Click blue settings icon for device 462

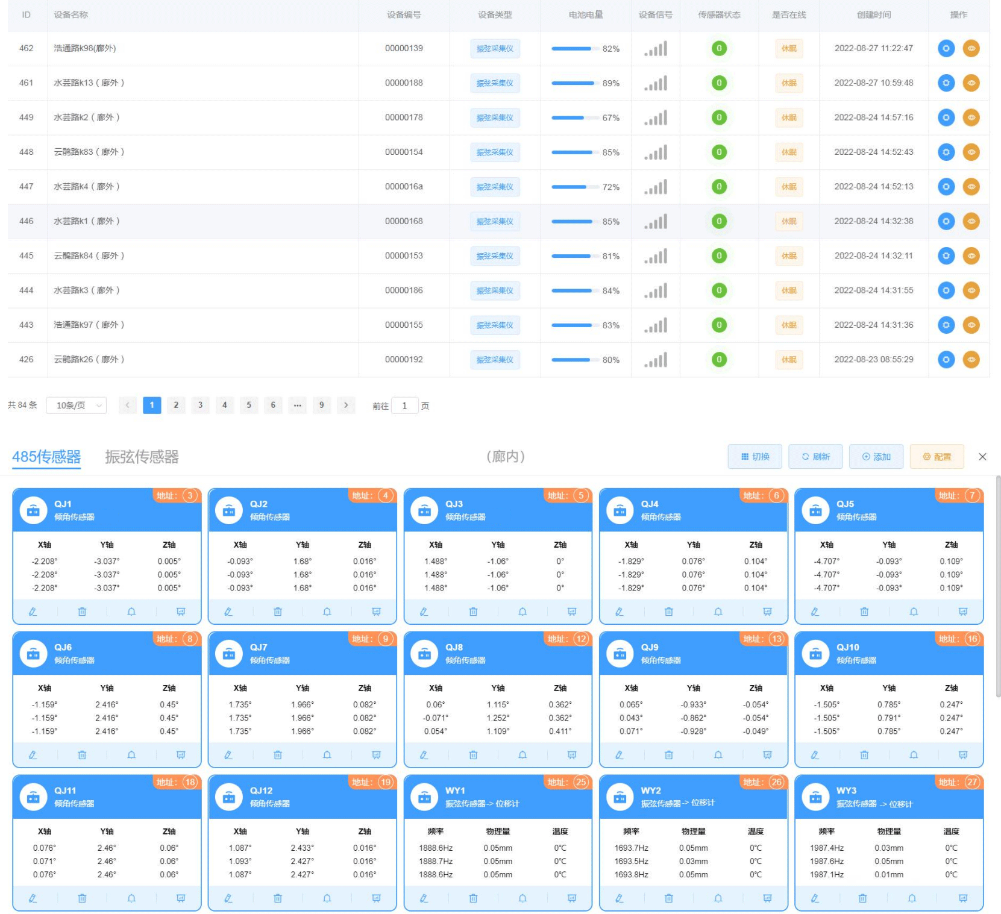tap(946, 48)
